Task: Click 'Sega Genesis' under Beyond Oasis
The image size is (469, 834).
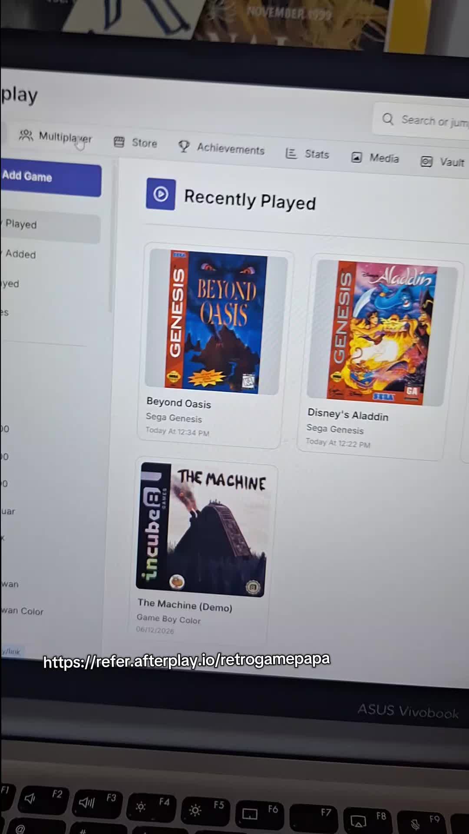Action: pyautogui.click(x=174, y=417)
